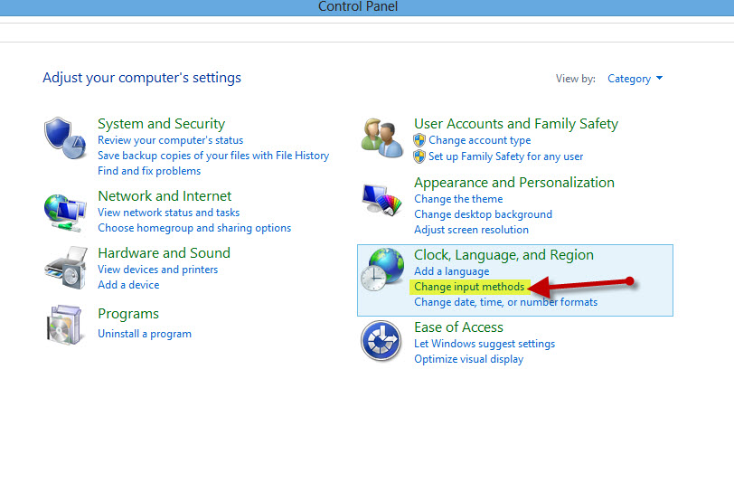
Task: Click Adjust screen resolution
Action: tap(471, 230)
